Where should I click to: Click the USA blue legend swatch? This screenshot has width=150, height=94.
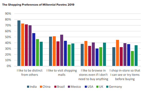point(86,87)
